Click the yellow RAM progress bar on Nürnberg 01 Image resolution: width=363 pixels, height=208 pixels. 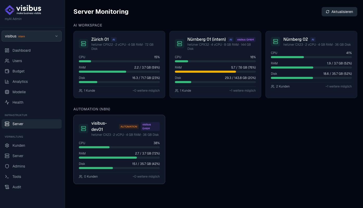(205, 72)
